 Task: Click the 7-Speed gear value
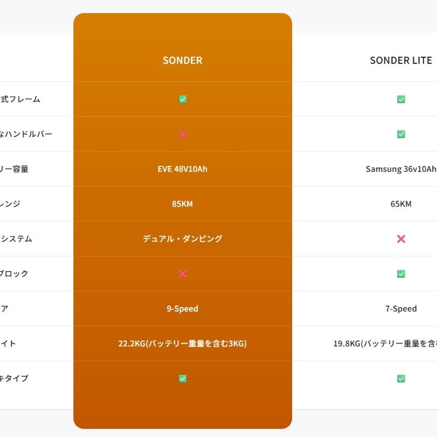tap(401, 309)
